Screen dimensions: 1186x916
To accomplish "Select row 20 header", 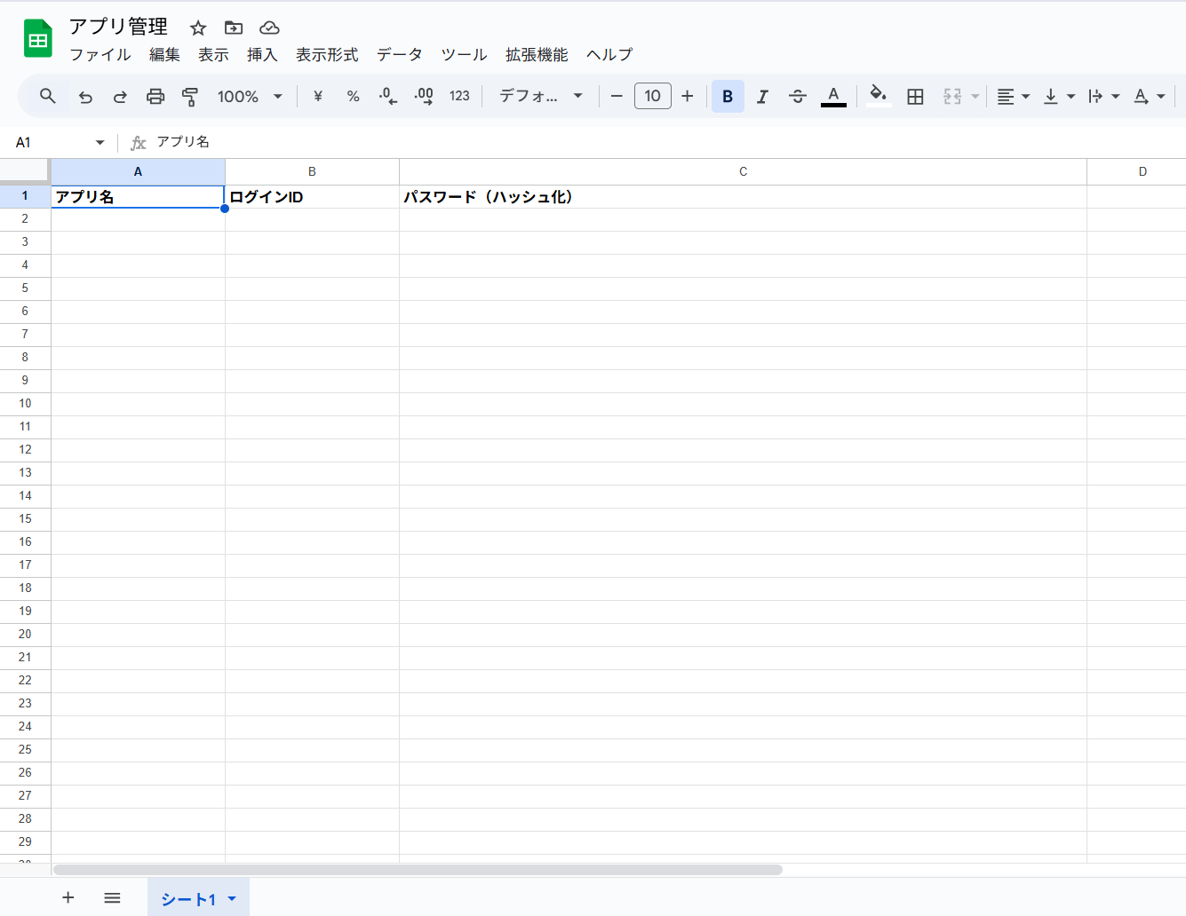I will pyautogui.click(x=25, y=635).
